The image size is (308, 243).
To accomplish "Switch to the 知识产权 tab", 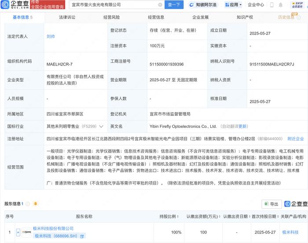I will pyautogui.click(x=245, y=18).
